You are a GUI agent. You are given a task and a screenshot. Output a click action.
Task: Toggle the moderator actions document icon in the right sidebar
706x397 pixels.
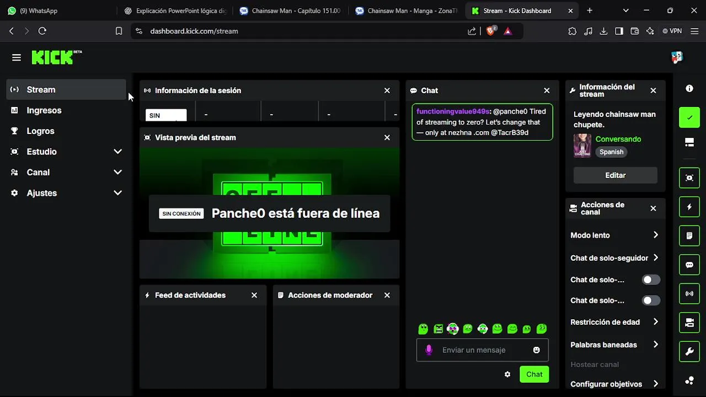689,236
